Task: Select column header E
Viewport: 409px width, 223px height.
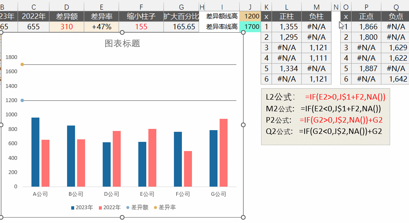Action: (x=101, y=7)
